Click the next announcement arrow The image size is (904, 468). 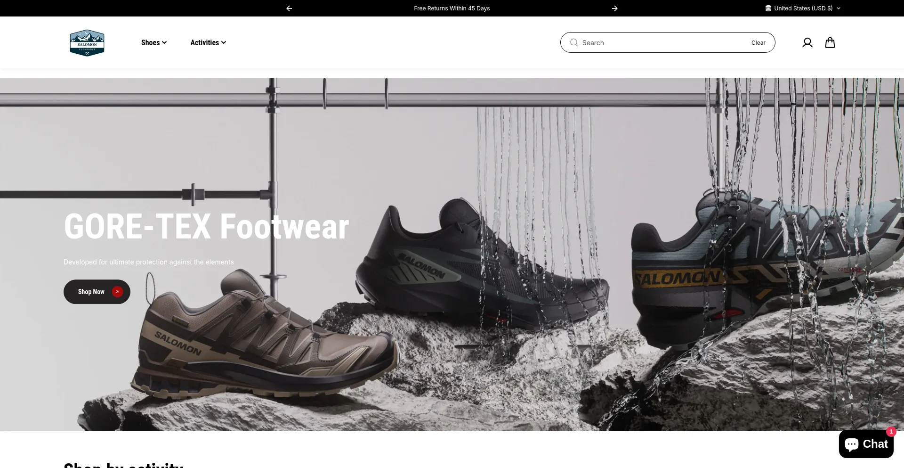coord(615,8)
